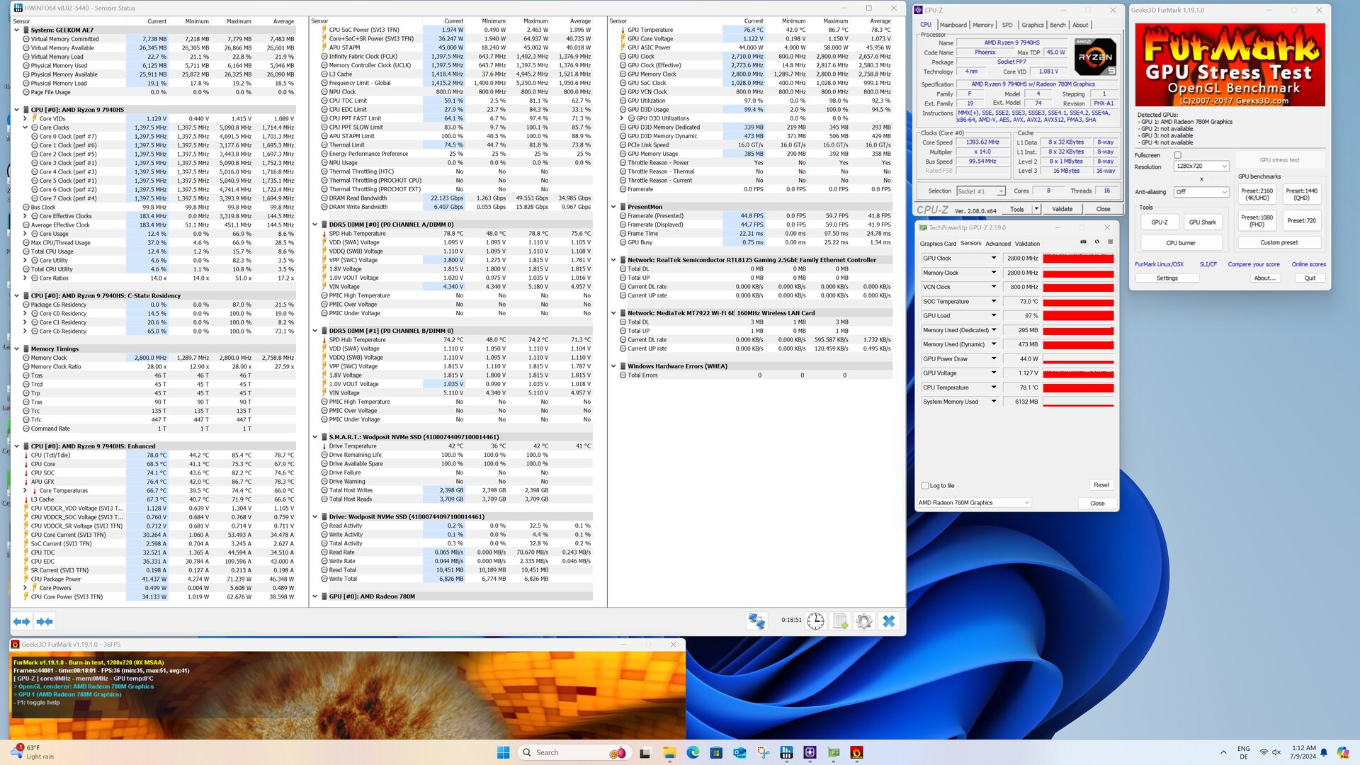Viewport: 1360px width, 765px height.
Task: Click the HWiNFO remote network computers icon
Action: tap(756, 621)
